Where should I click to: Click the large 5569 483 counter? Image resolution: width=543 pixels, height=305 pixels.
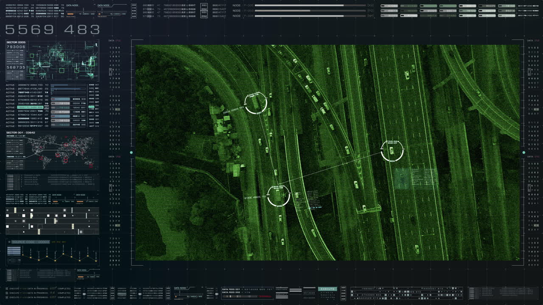pos(53,30)
